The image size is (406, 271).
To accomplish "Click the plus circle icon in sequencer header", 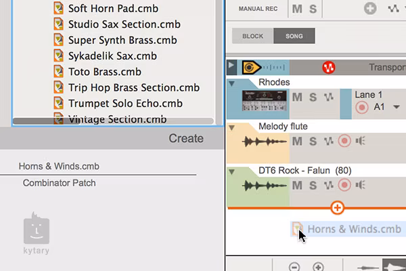I will (x=370, y=9).
